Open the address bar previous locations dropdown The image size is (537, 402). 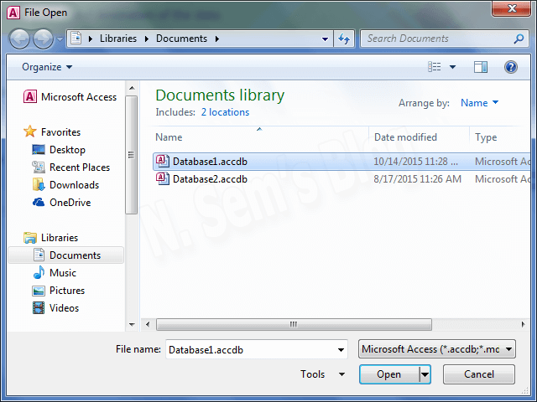click(x=325, y=39)
